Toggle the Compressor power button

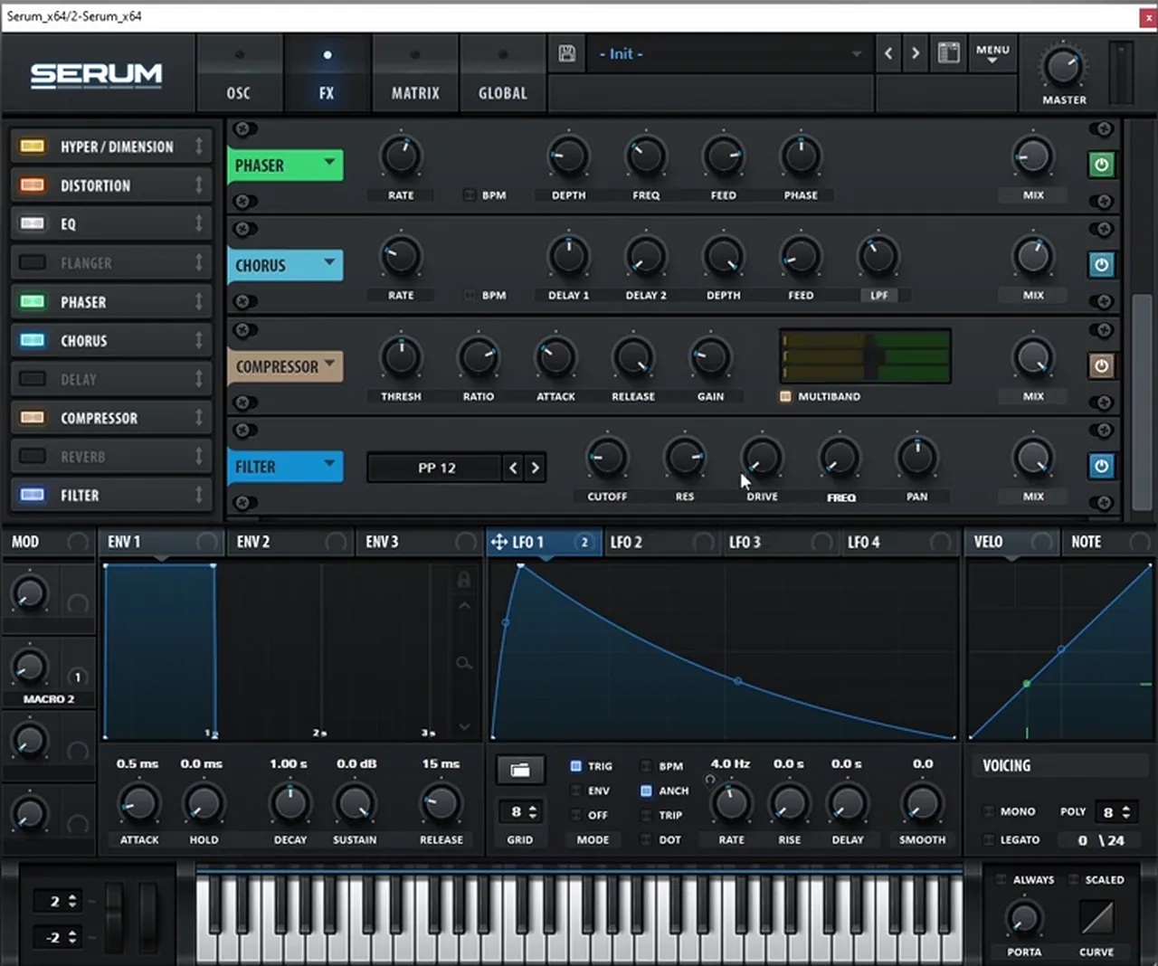point(1101,366)
